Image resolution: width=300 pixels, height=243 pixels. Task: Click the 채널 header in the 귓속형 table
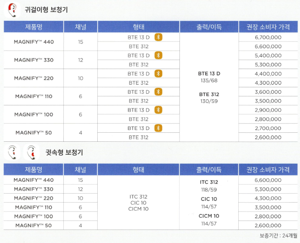coord(81,169)
